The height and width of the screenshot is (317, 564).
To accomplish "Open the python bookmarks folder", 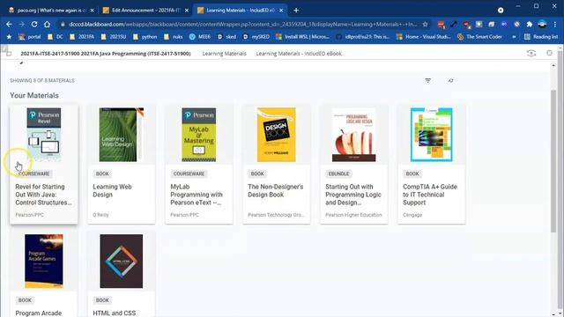I will [x=145, y=37].
